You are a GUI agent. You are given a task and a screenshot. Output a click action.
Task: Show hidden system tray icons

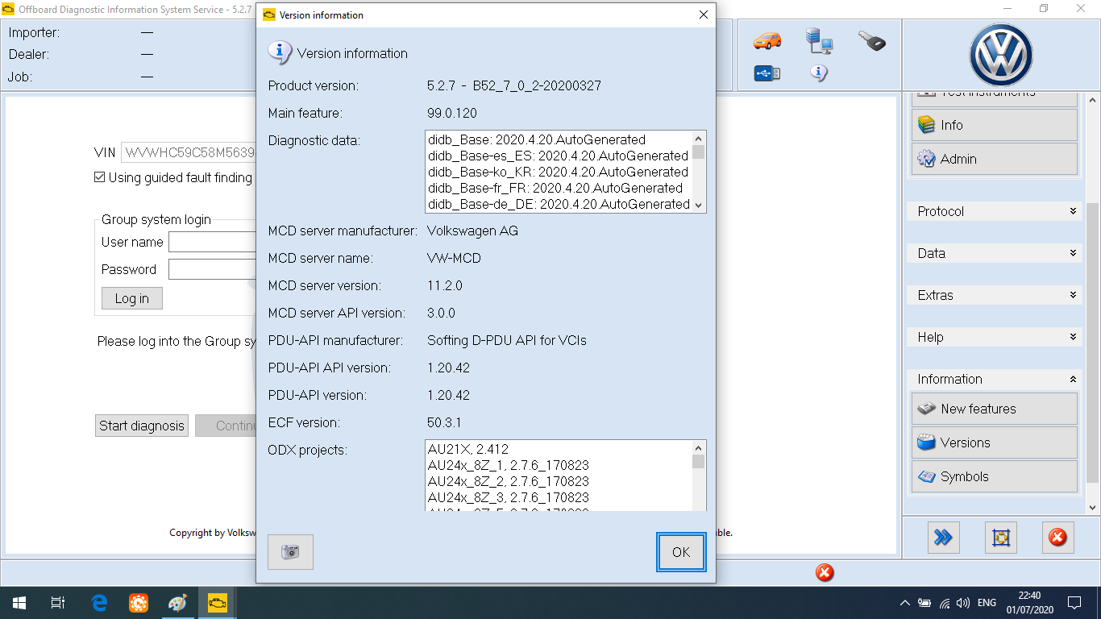(905, 603)
